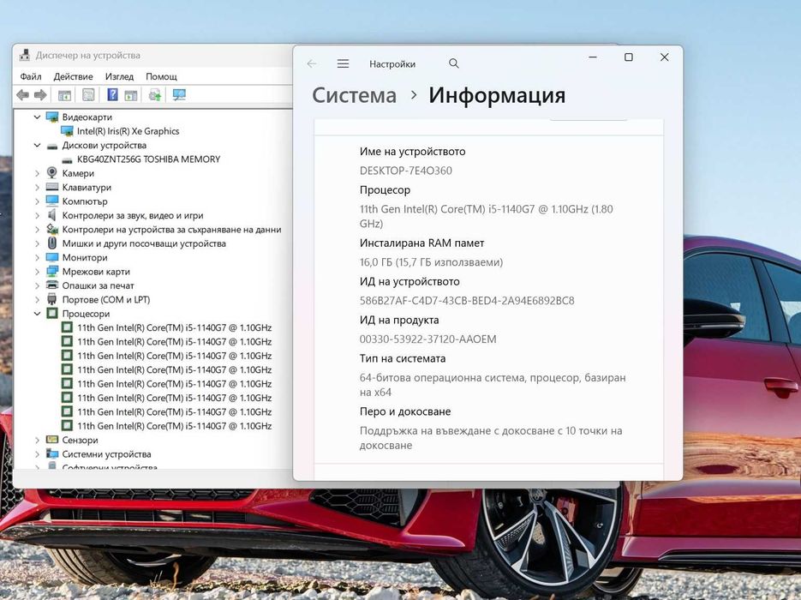Click the Видеокарти display adapter icon
The height and width of the screenshot is (600, 801).
click(x=52, y=117)
